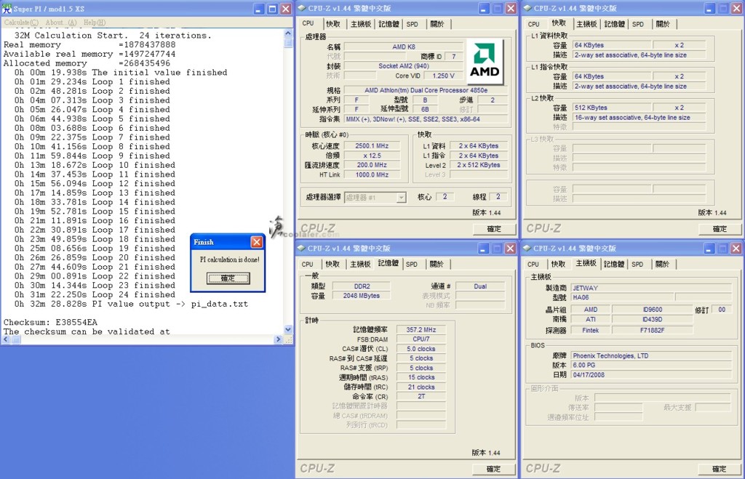Maximize the Super PI window

click(272, 9)
